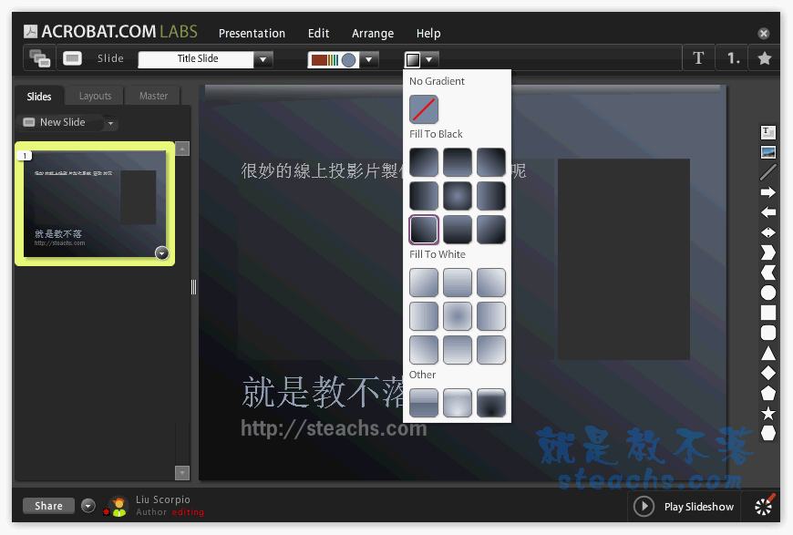Click the loading spinner icon at bottom right
The width and height of the screenshot is (793, 535).
pyautogui.click(x=764, y=506)
